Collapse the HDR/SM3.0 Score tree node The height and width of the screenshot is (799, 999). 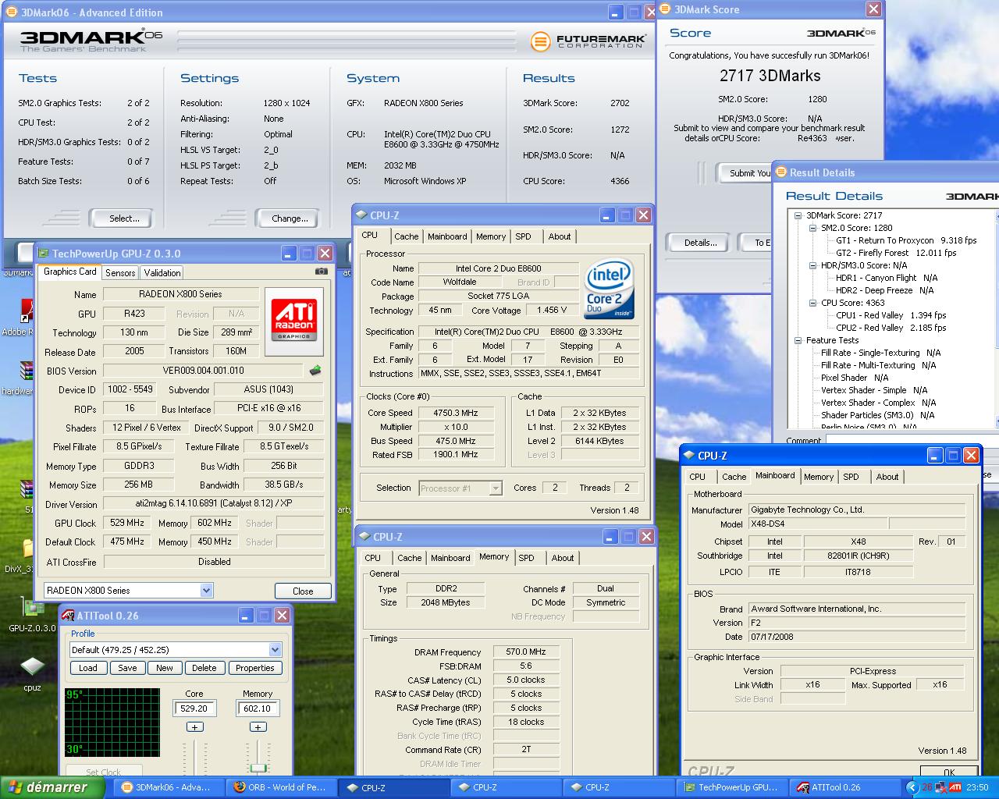coord(812,265)
